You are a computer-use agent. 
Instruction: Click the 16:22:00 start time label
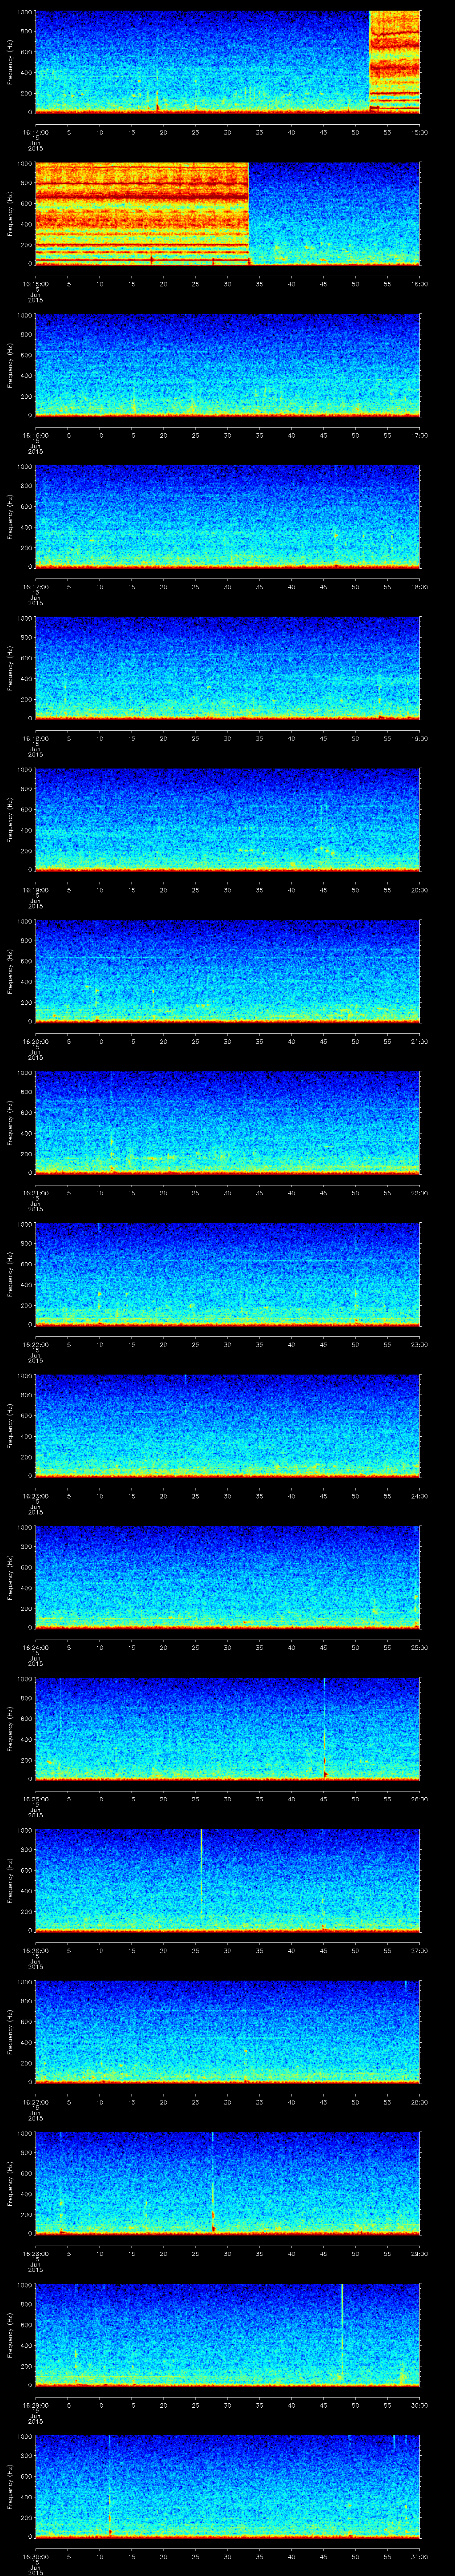[x=35, y=1344]
